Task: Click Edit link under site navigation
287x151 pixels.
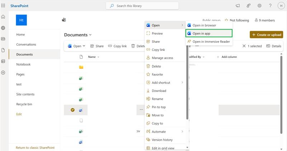Action: pos(19,114)
